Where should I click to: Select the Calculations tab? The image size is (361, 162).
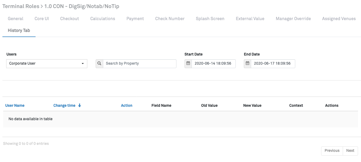click(x=103, y=19)
